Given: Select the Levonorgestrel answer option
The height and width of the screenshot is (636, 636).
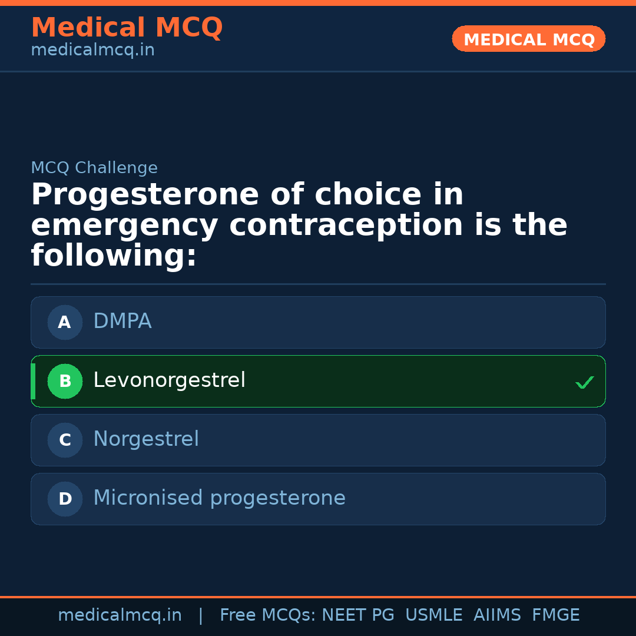Looking at the screenshot, I should [x=318, y=381].
